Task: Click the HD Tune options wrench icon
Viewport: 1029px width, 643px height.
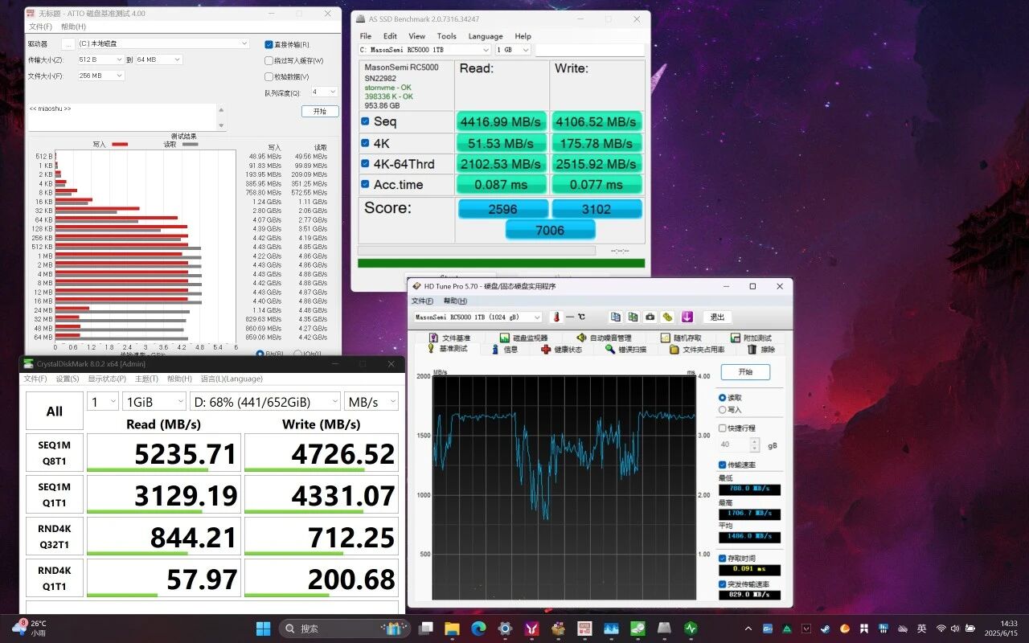Action: 667,317
